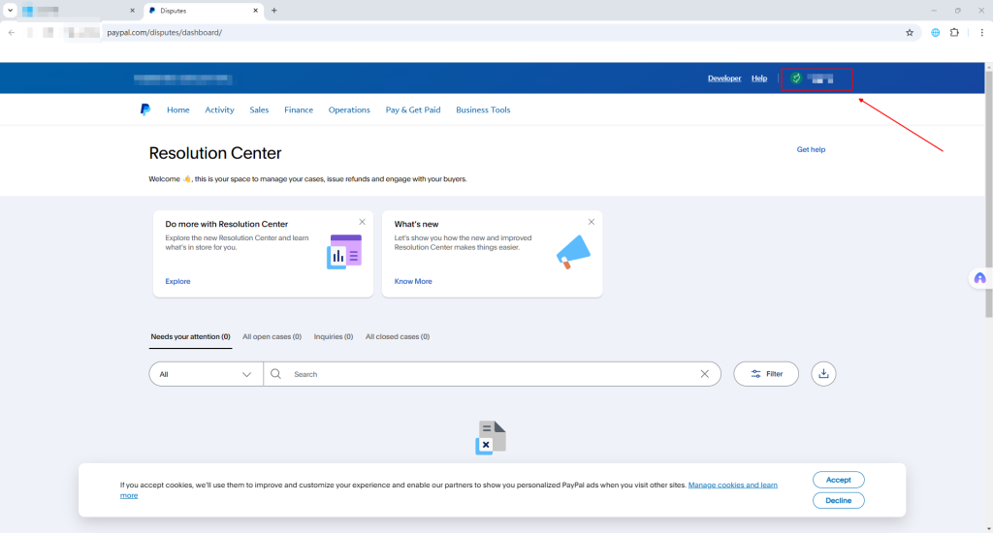Click the PayPal logo icon
This screenshot has height=533, width=993.
coord(145,110)
